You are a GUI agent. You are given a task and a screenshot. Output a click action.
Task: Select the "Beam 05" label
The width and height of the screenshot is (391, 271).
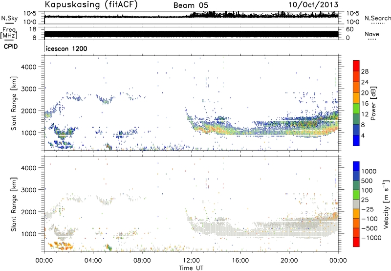click(x=191, y=5)
